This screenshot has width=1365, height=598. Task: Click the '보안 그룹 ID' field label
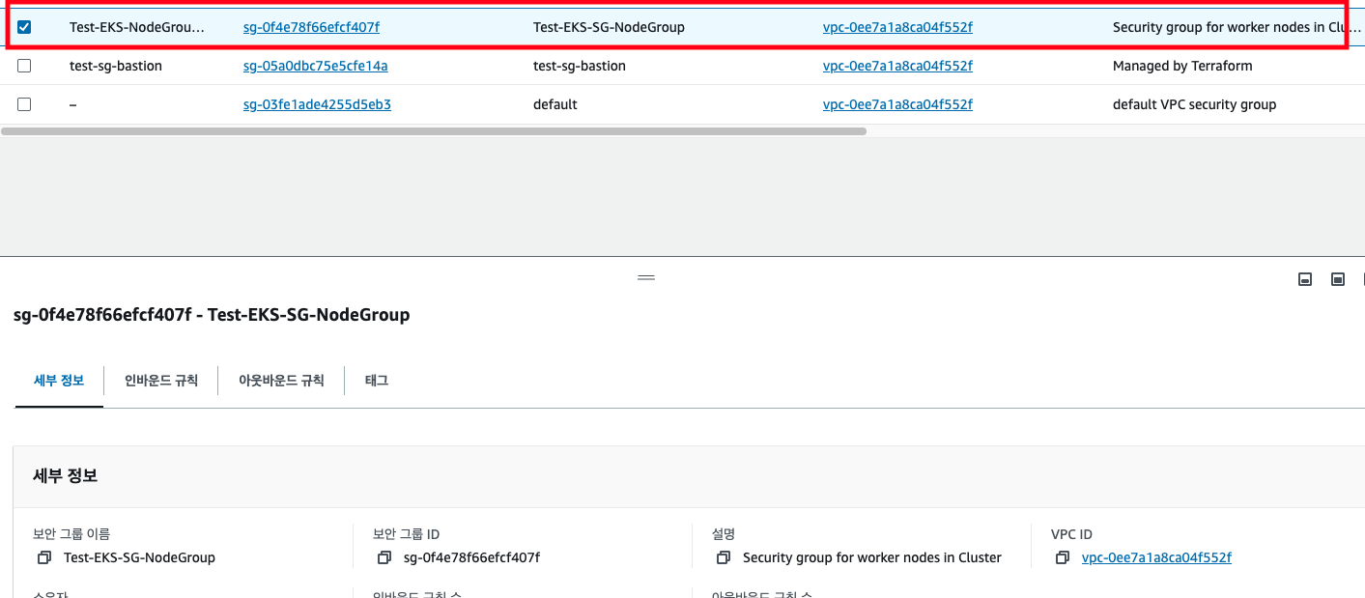(x=407, y=534)
